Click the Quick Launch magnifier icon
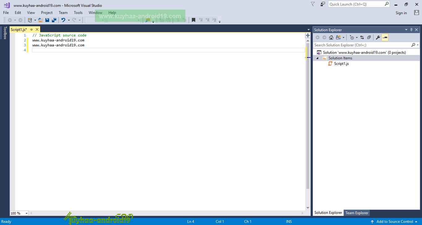Image resolution: width=422 pixels, height=225 pixels. 387,4
